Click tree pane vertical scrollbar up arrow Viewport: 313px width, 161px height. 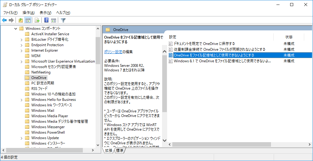click(98, 29)
